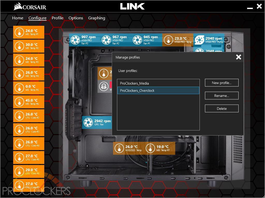The height and width of the screenshot is (198, 265).
Task: Go to the Options tab
Action: tap(76, 18)
